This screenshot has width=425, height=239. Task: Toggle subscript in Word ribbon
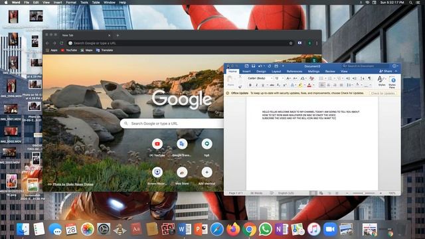coord(278,85)
